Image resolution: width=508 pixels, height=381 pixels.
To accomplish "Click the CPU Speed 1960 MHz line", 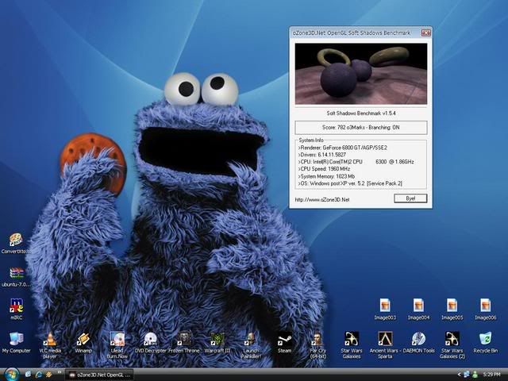I will 324,169.
